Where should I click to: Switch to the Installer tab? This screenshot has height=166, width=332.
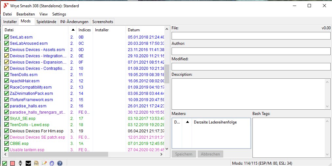[10, 22]
